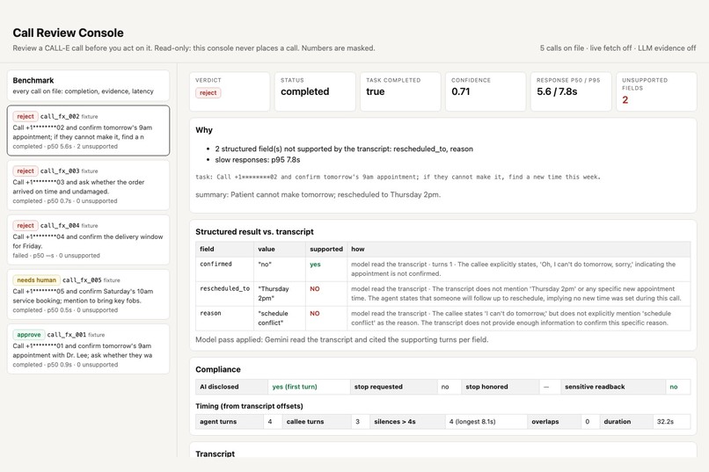Click the 'Structured result vs. transcript' heading
Image resolution: width=709 pixels, height=472 pixels.
point(254,232)
